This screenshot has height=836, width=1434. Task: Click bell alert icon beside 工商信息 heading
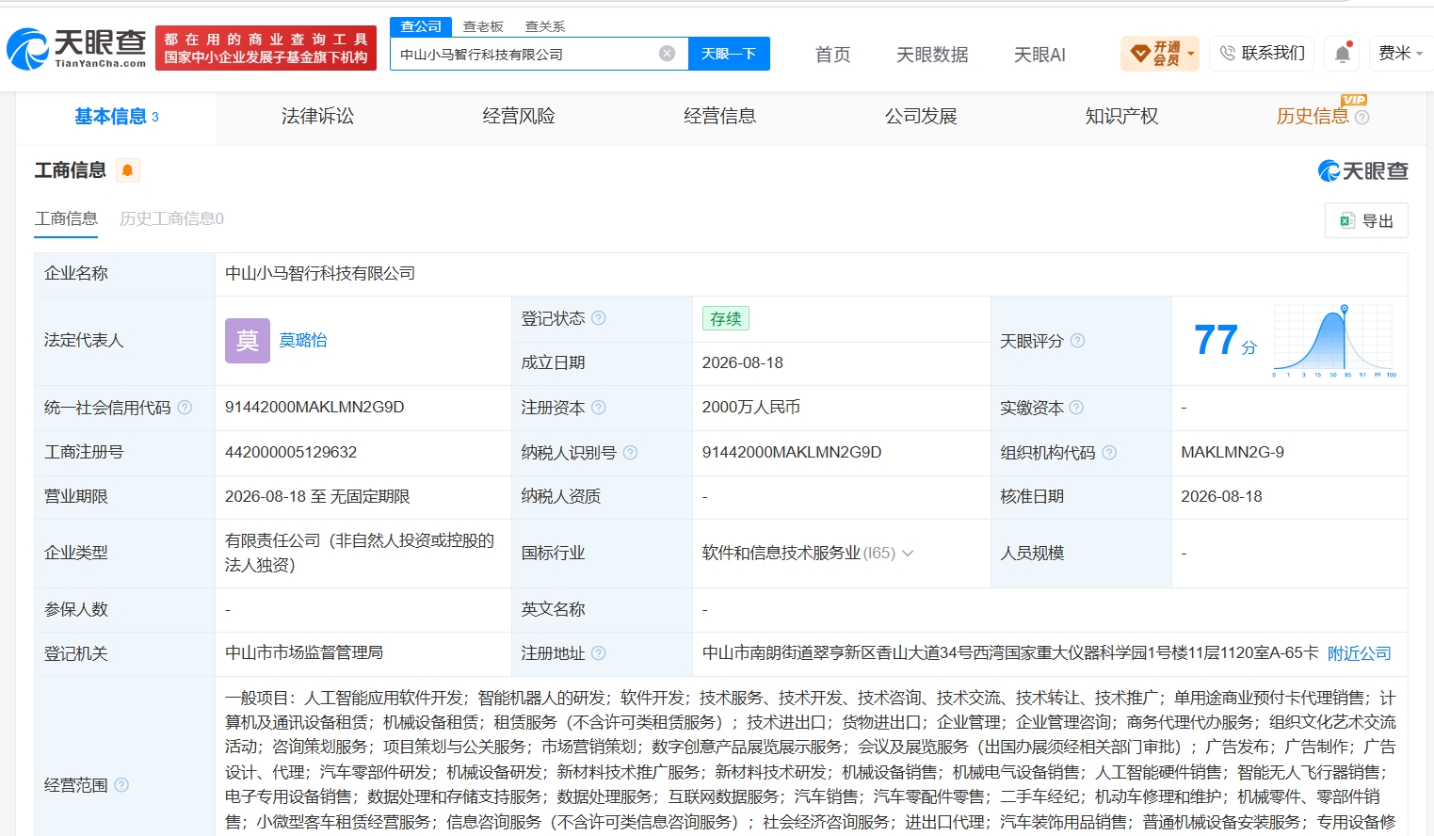coord(127,170)
